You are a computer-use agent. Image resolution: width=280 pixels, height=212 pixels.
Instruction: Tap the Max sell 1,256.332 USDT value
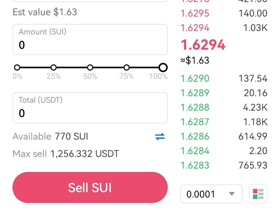(85, 154)
